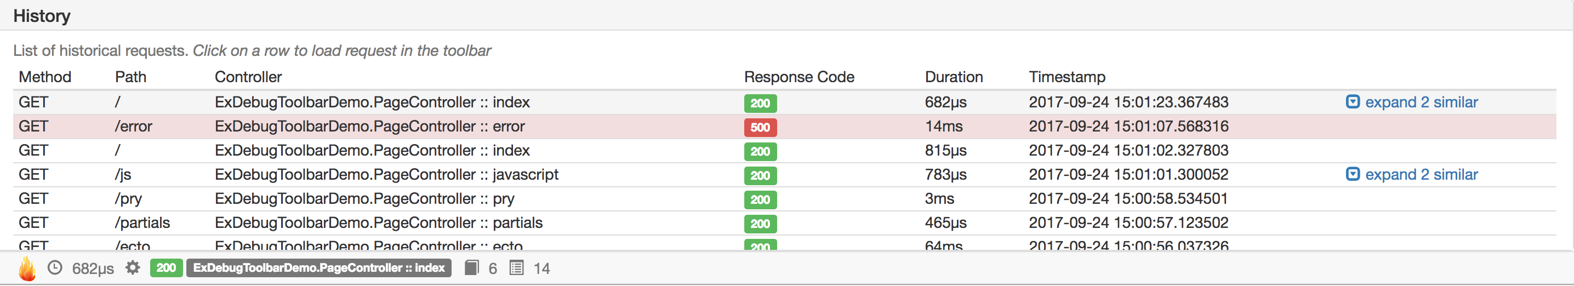Click the list icon beside 14

click(516, 268)
